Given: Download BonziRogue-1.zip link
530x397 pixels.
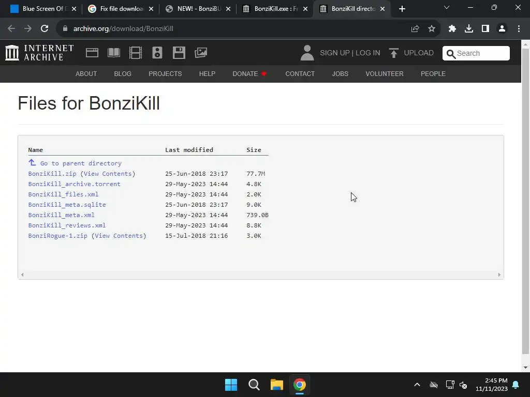Looking at the screenshot, I should click(58, 236).
